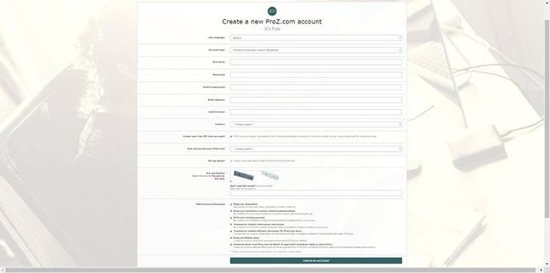Click the reCAPTCHA challenge image
The width and height of the screenshot is (550, 273).
point(256,175)
